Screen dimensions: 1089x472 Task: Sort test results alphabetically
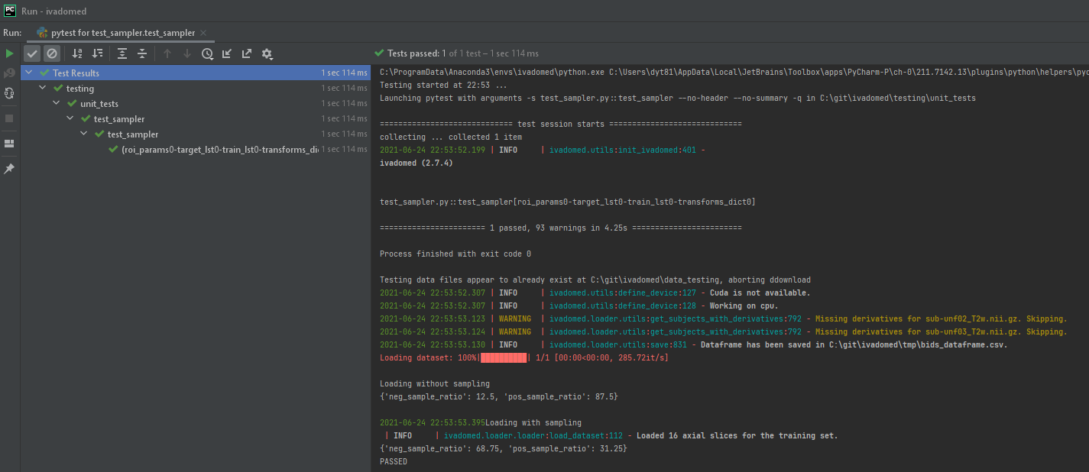pyautogui.click(x=77, y=53)
